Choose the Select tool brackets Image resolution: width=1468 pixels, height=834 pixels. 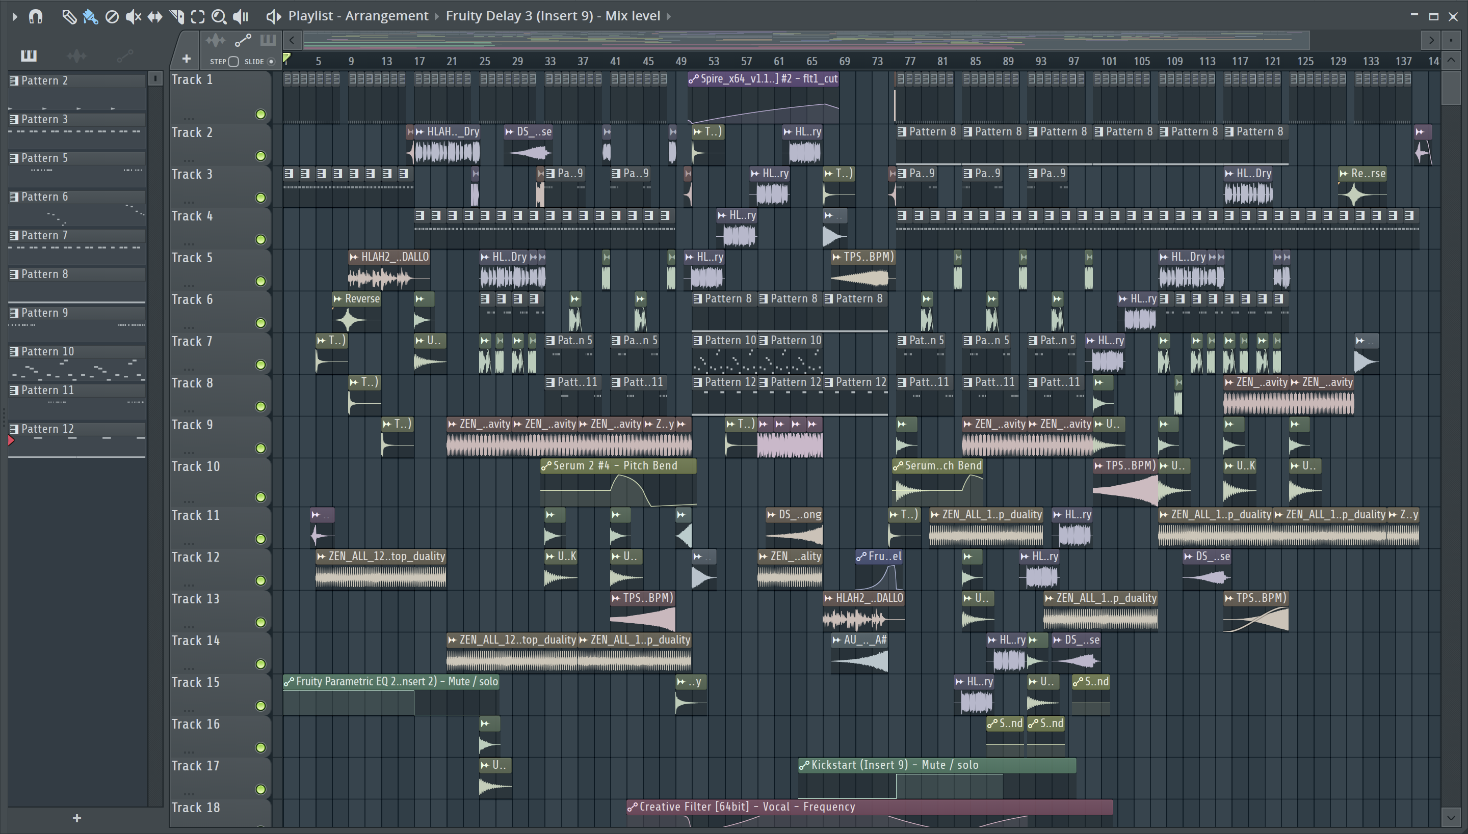pos(198,17)
